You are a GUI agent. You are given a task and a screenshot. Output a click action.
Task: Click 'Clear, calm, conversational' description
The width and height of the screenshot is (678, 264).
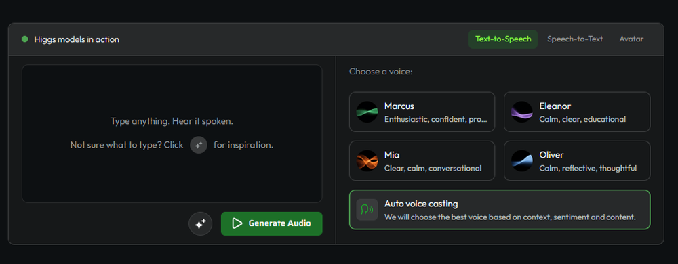(x=433, y=169)
